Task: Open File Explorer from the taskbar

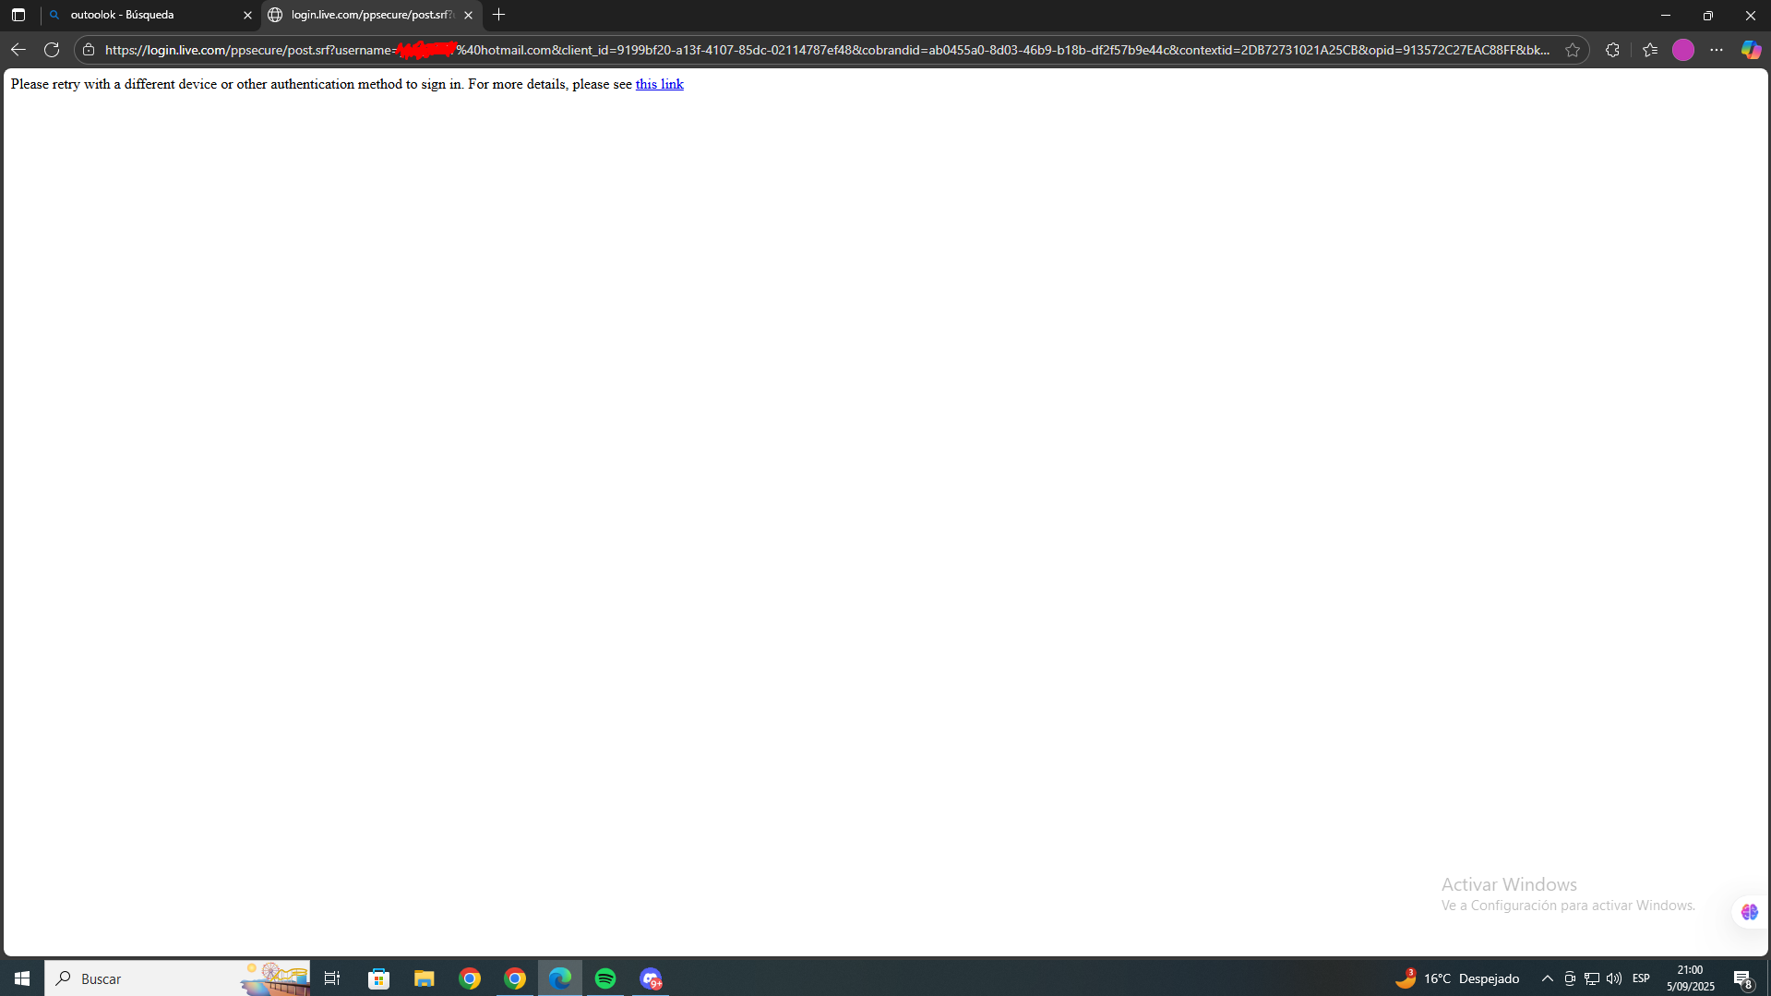Action: coord(424,978)
